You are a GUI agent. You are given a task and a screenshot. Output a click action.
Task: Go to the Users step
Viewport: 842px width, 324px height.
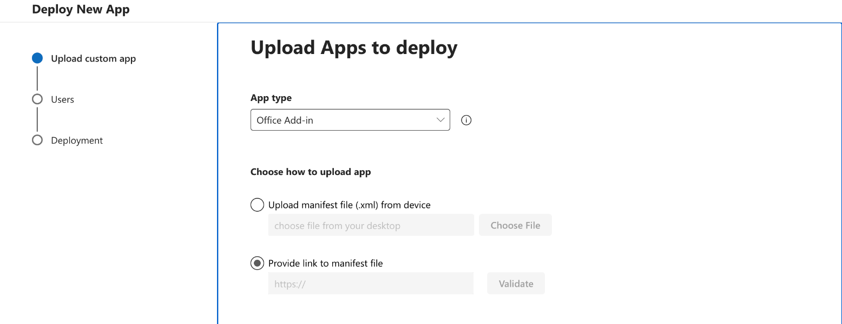(x=62, y=99)
